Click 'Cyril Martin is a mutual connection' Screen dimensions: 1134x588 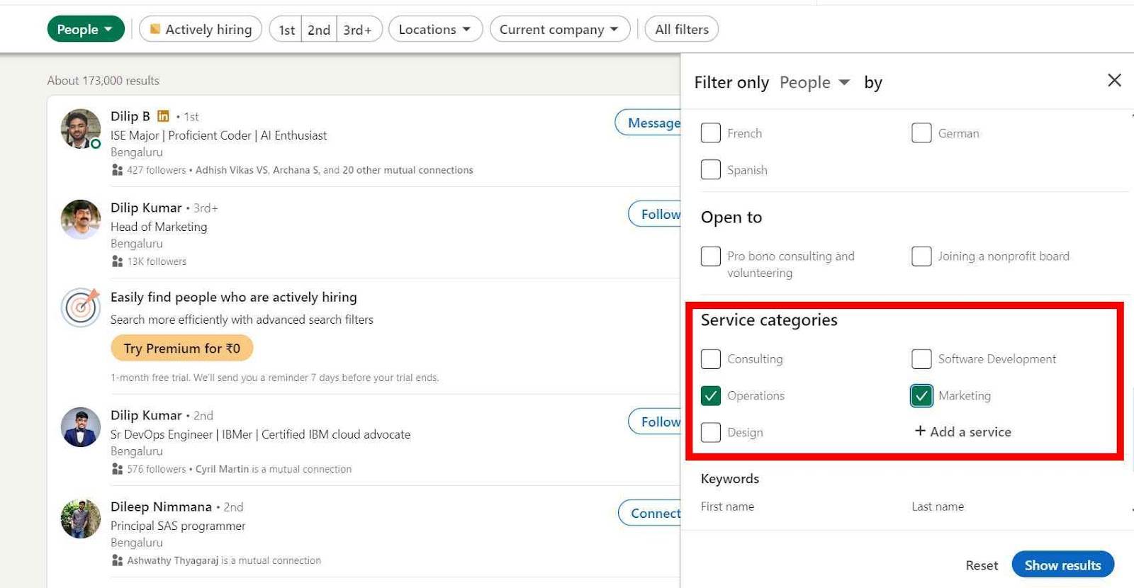(x=274, y=469)
